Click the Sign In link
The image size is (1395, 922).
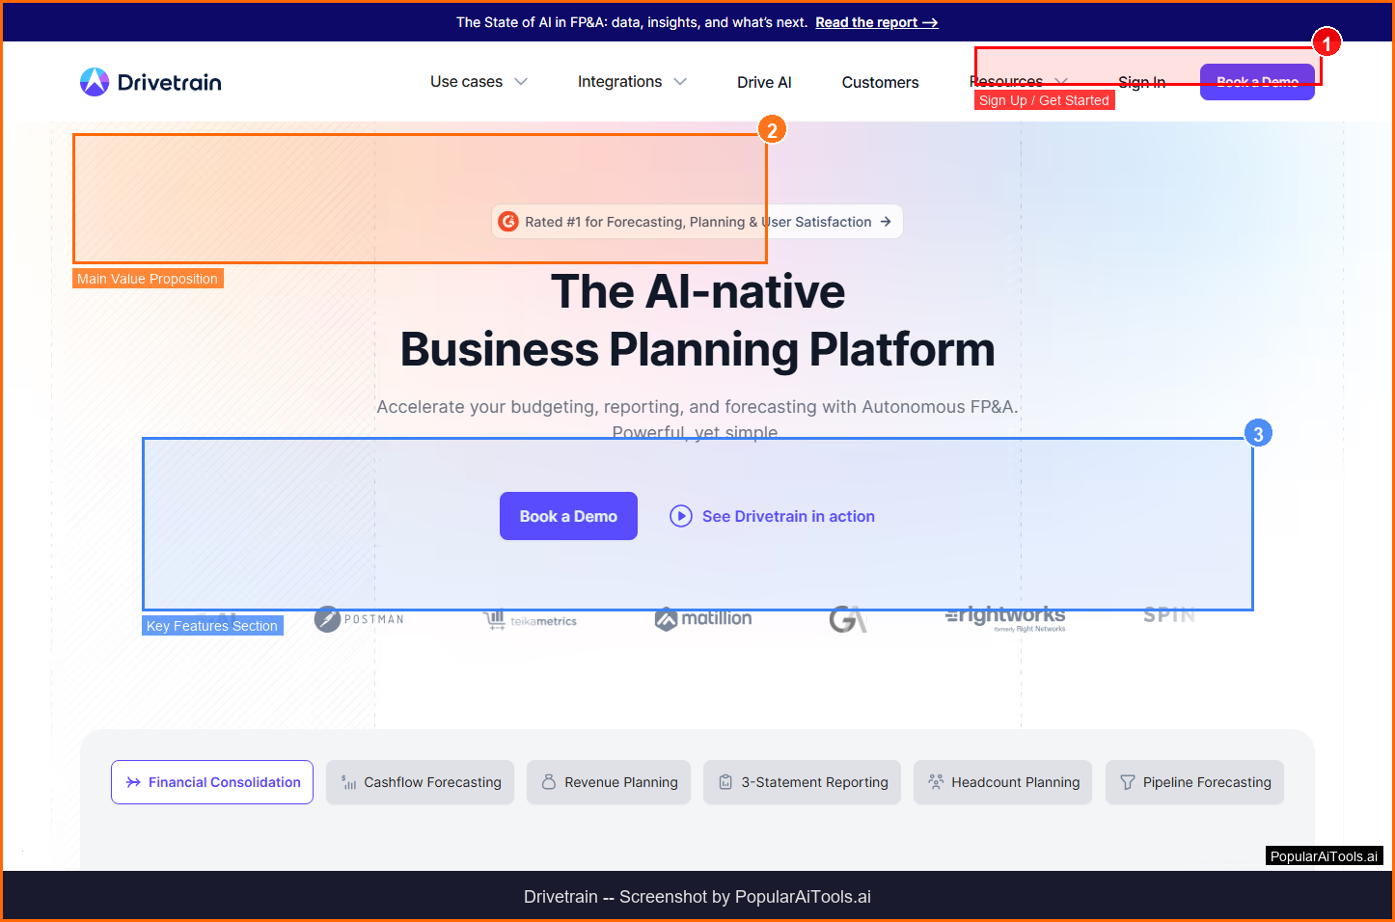coord(1141,82)
